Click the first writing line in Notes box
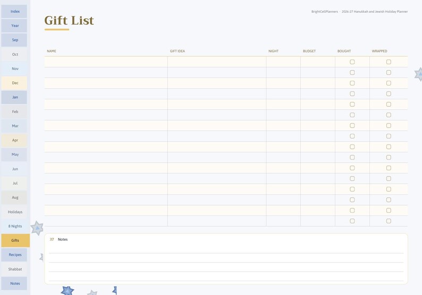The width and height of the screenshot is (422, 295). [x=226, y=249]
